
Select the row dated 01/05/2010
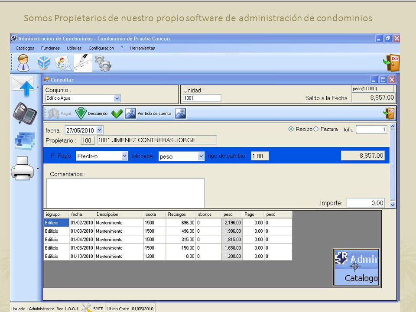(x=168, y=248)
